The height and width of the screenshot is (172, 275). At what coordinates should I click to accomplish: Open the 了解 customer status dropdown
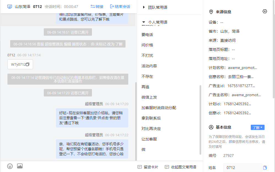click(x=257, y=127)
